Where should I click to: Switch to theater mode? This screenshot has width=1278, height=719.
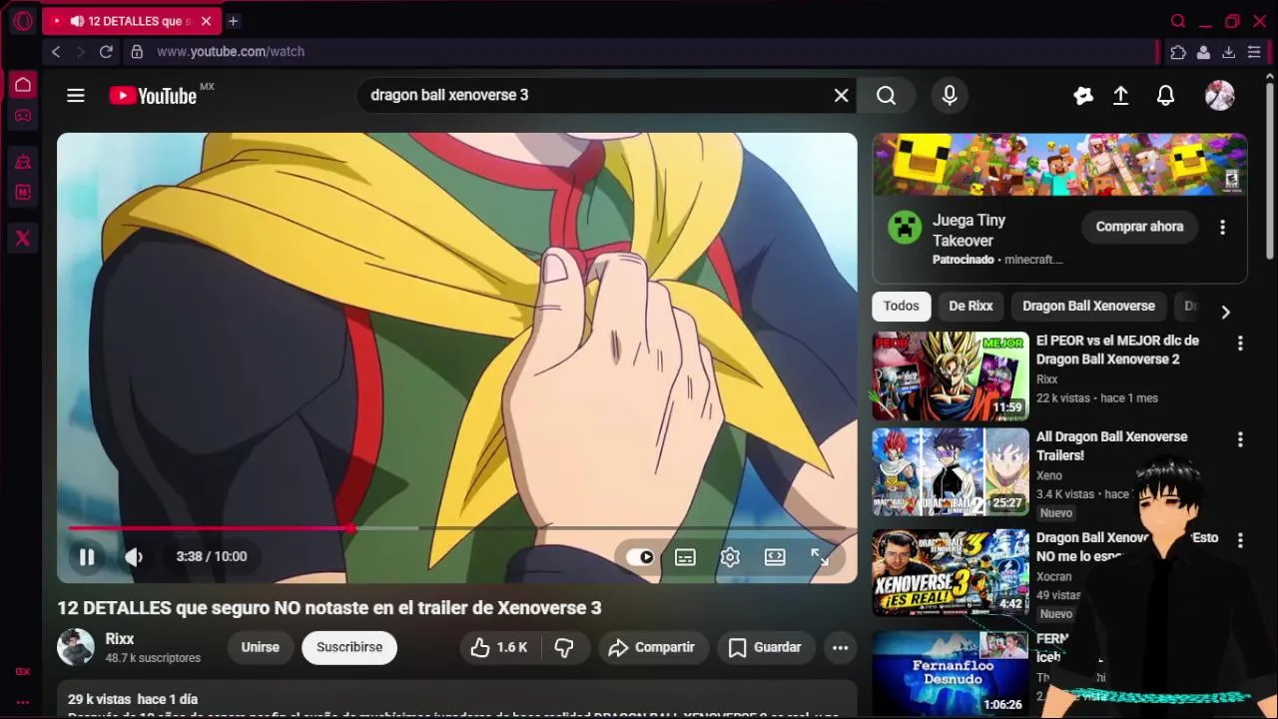pyautogui.click(x=775, y=557)
